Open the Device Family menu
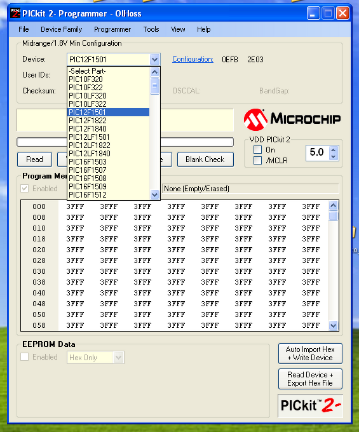The width and height of the screenshot is (359, 432). (62, 29)
